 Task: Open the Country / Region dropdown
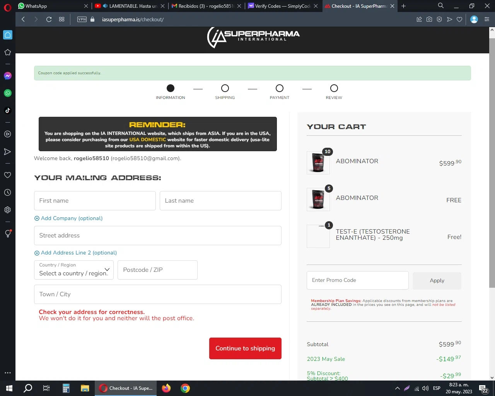[74, 270]
